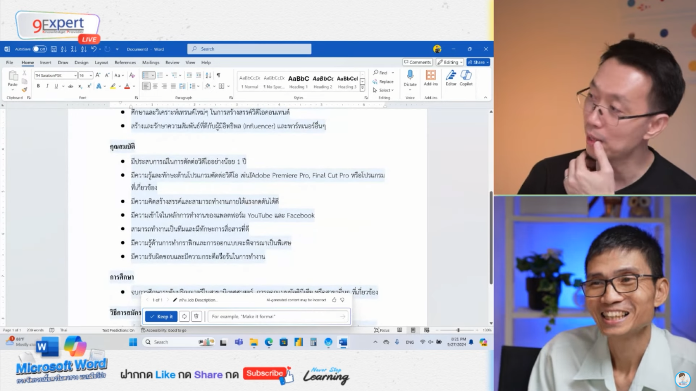
Task: Click the Copilot icon in the ribbon
Action: pos(466,78)
